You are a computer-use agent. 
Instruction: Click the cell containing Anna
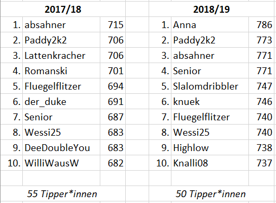coord(210,24)
